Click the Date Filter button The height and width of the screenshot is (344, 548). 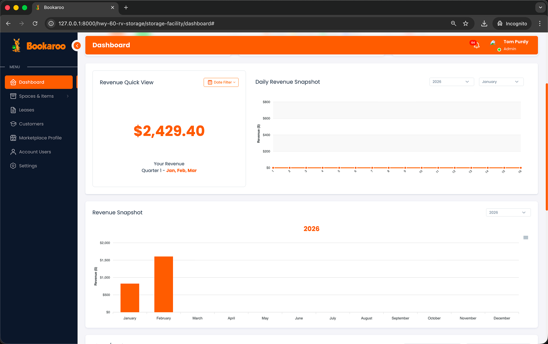(221, 82)
